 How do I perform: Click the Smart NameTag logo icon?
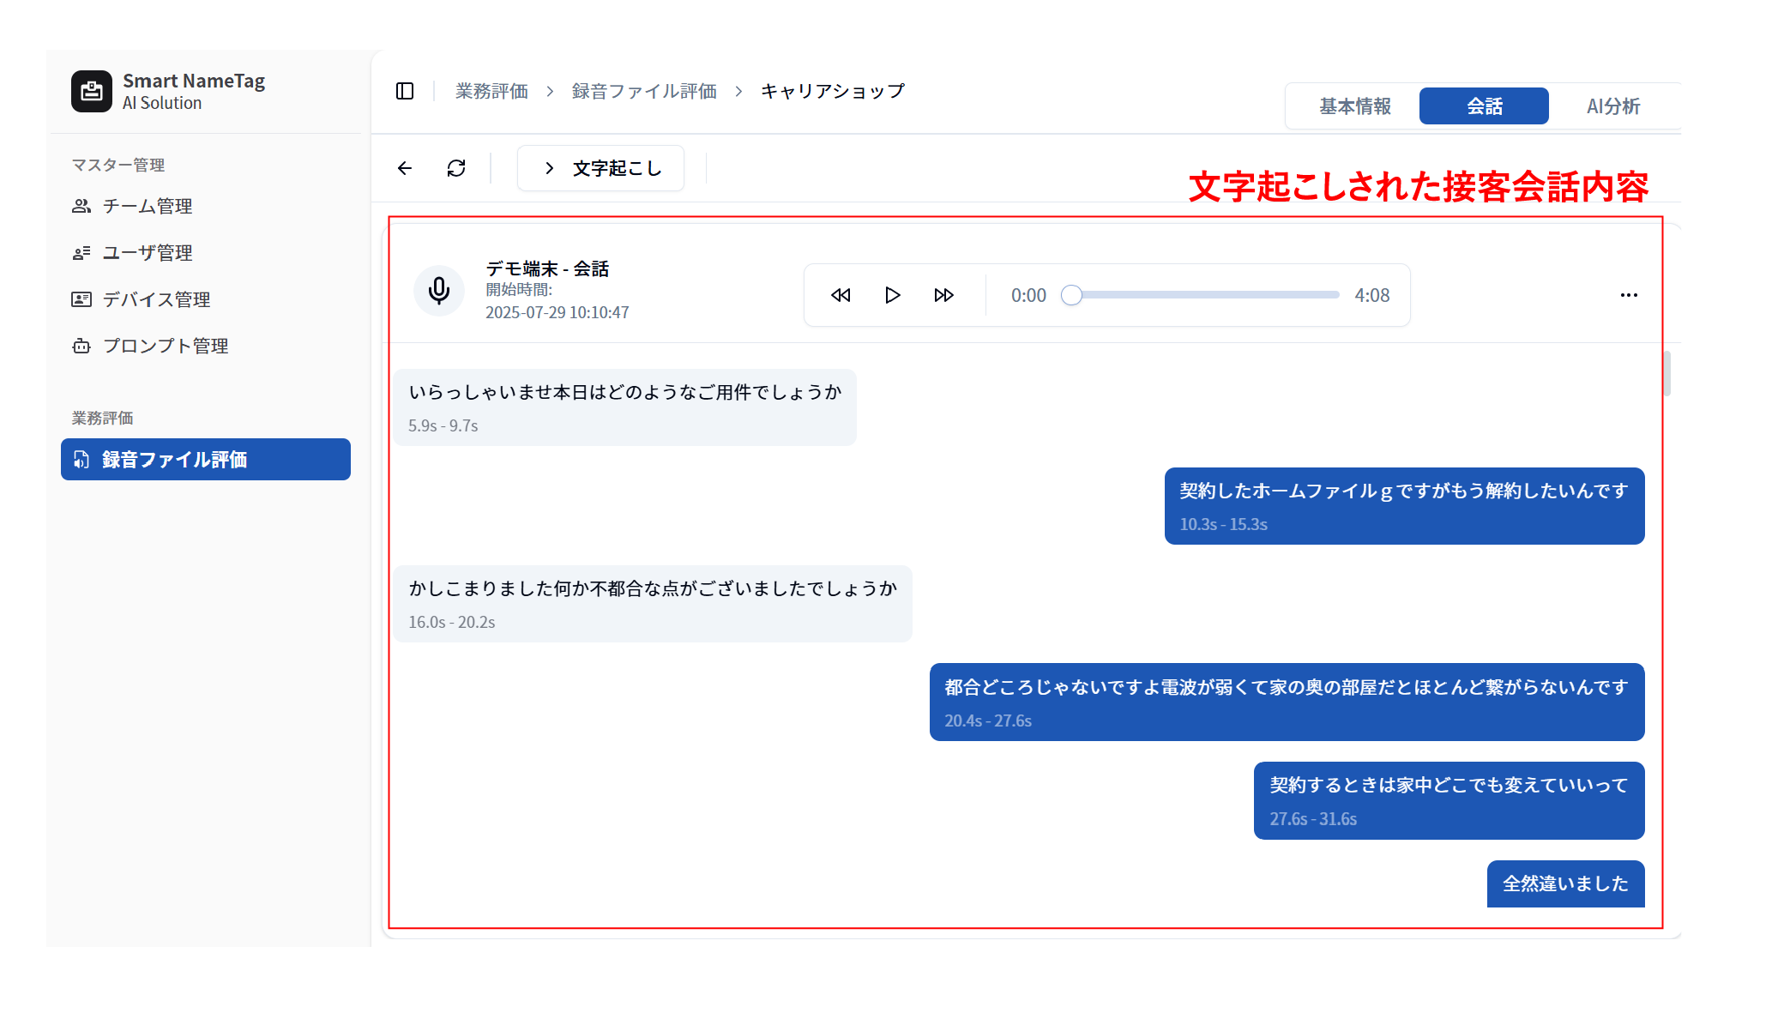pos(92,91)
